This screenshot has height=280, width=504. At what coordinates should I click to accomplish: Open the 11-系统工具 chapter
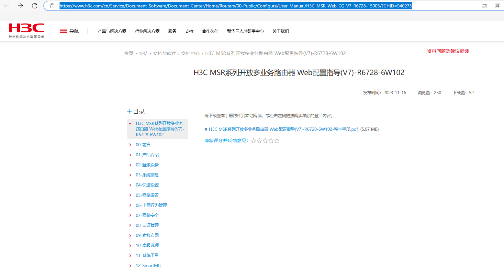tap(147, 255)
